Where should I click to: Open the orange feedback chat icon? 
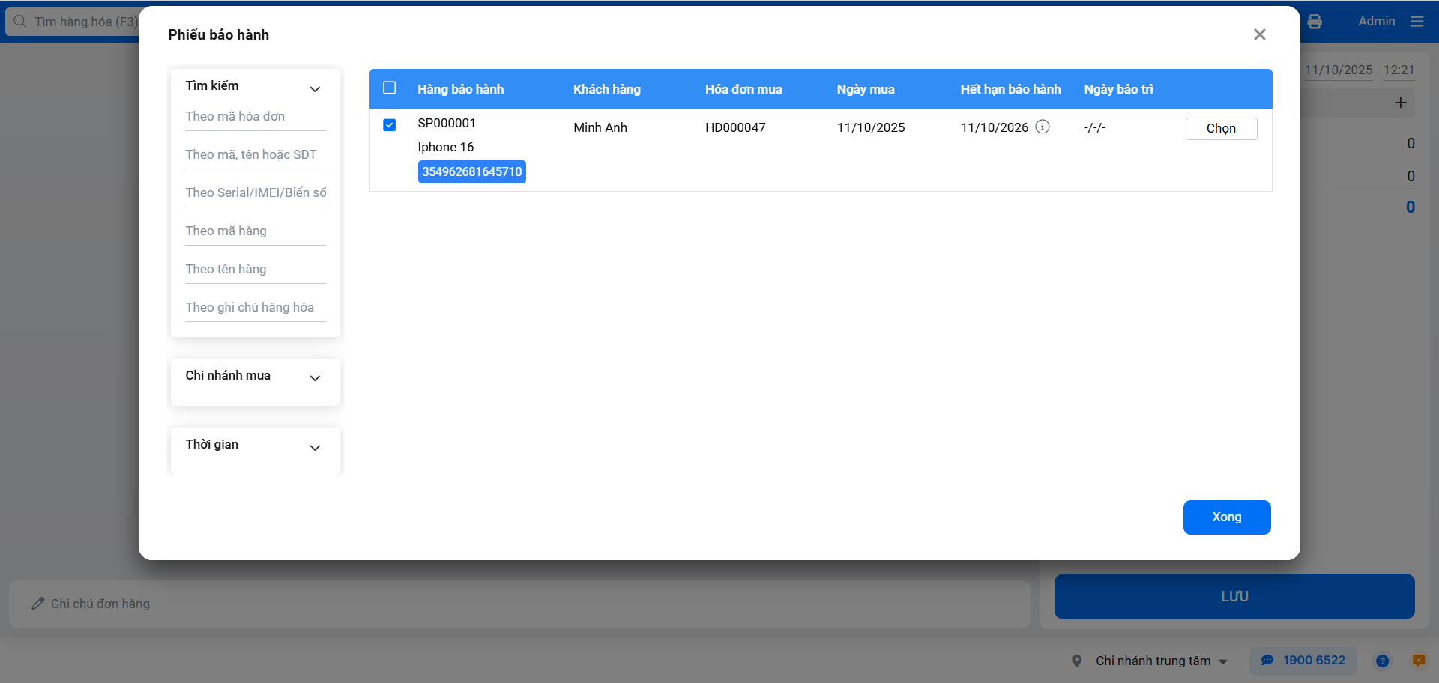click(1418, 661)
